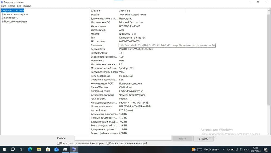Open the Mail app from the taskbar

56,149
